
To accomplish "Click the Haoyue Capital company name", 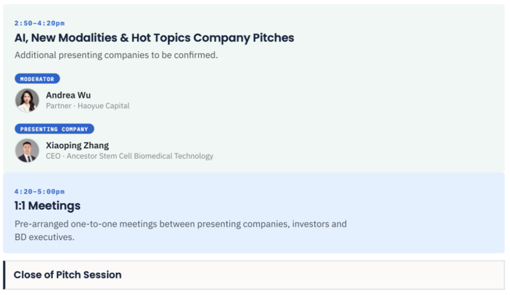I will point(103,106).
